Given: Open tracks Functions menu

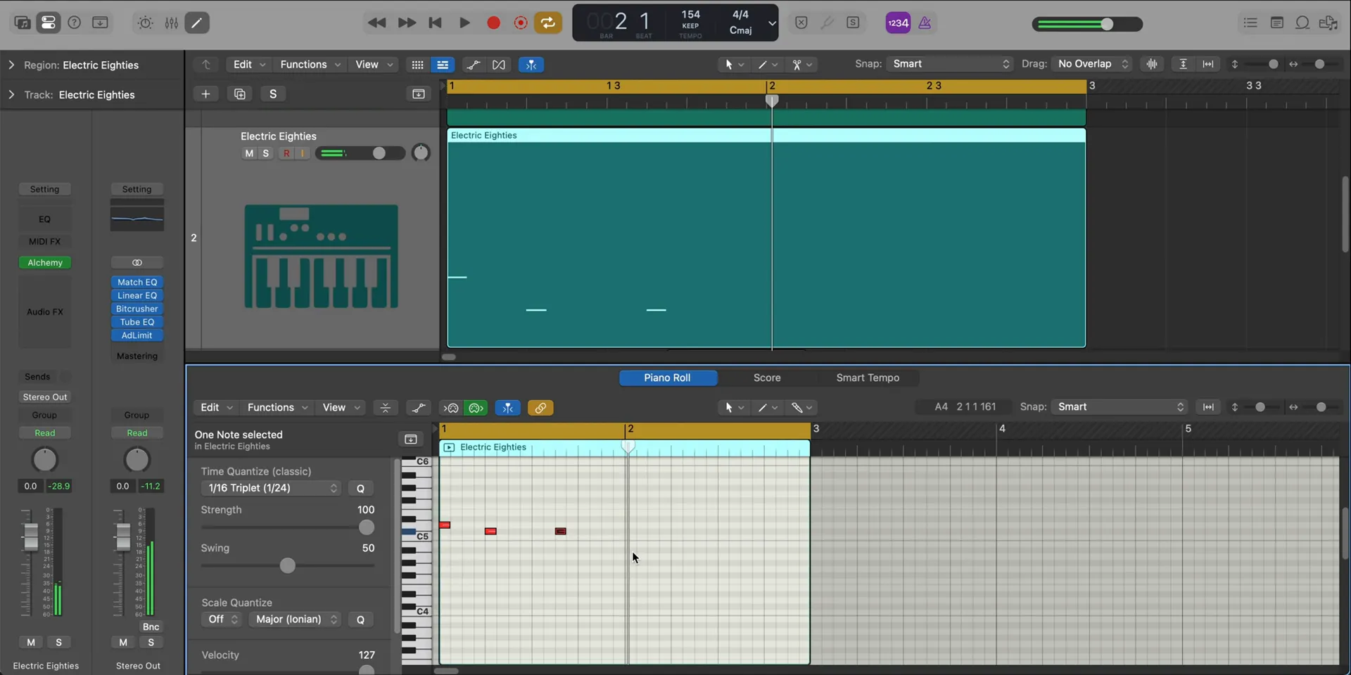Looking at the screenshot, I should (310, 64).
